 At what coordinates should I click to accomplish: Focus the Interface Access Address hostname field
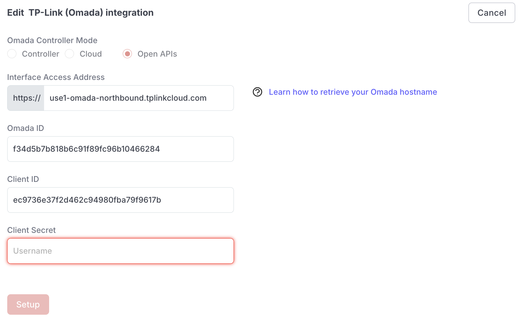click(138, 98)
